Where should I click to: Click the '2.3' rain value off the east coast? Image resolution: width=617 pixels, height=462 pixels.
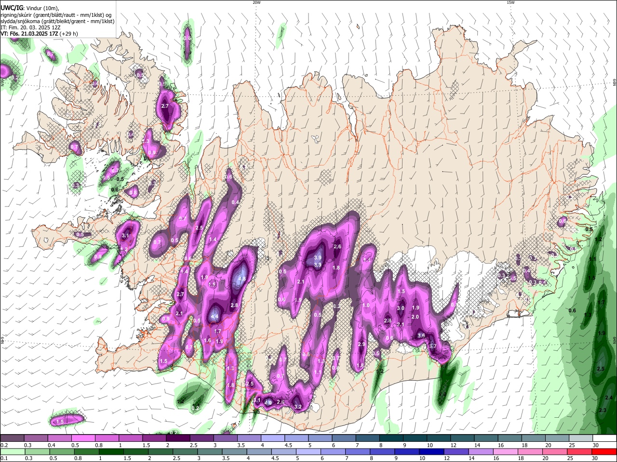tap(603, 410)
